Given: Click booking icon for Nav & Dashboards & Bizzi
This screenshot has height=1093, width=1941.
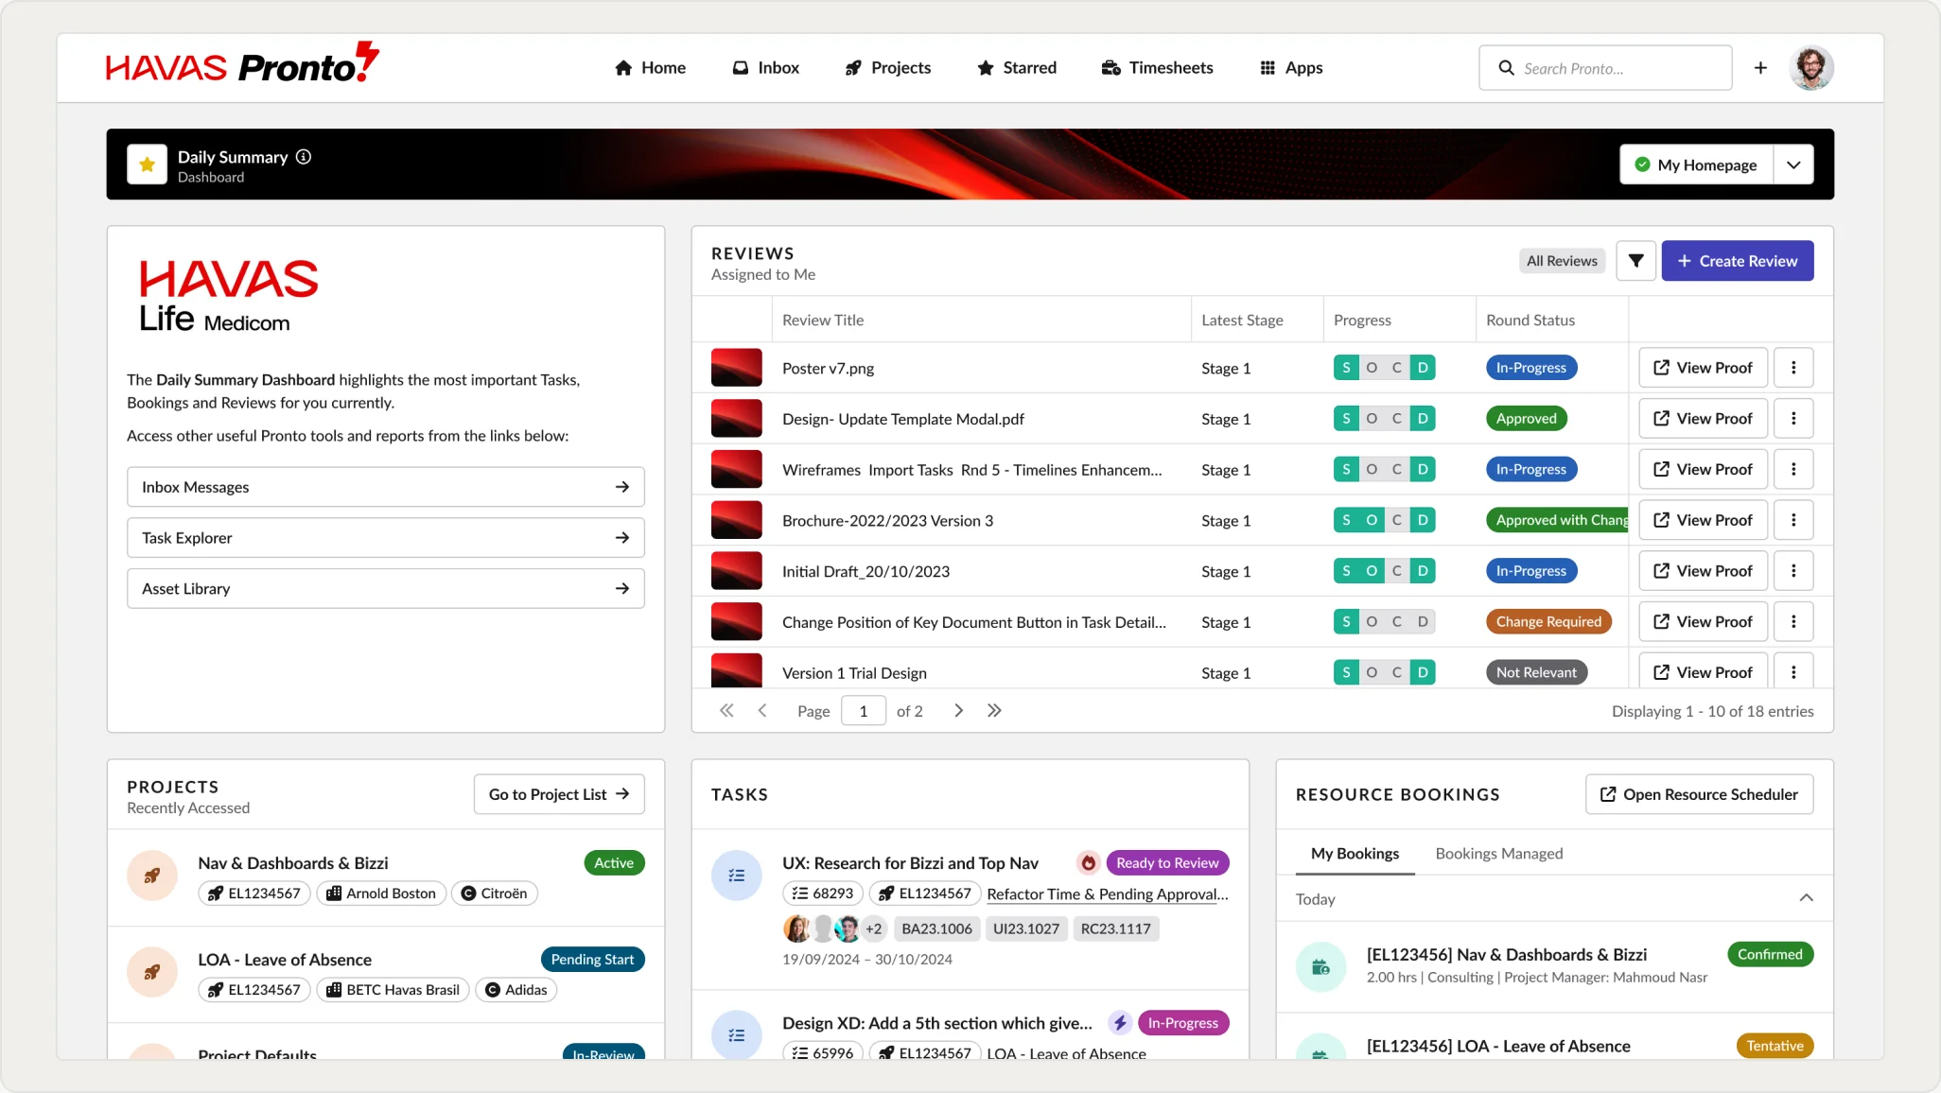Looking at the screenshot, I should [x=1320, y=967].
